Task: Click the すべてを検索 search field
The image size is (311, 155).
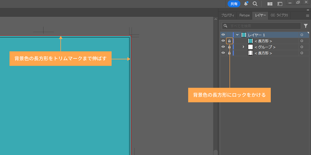Action: [x=261, y=26]
